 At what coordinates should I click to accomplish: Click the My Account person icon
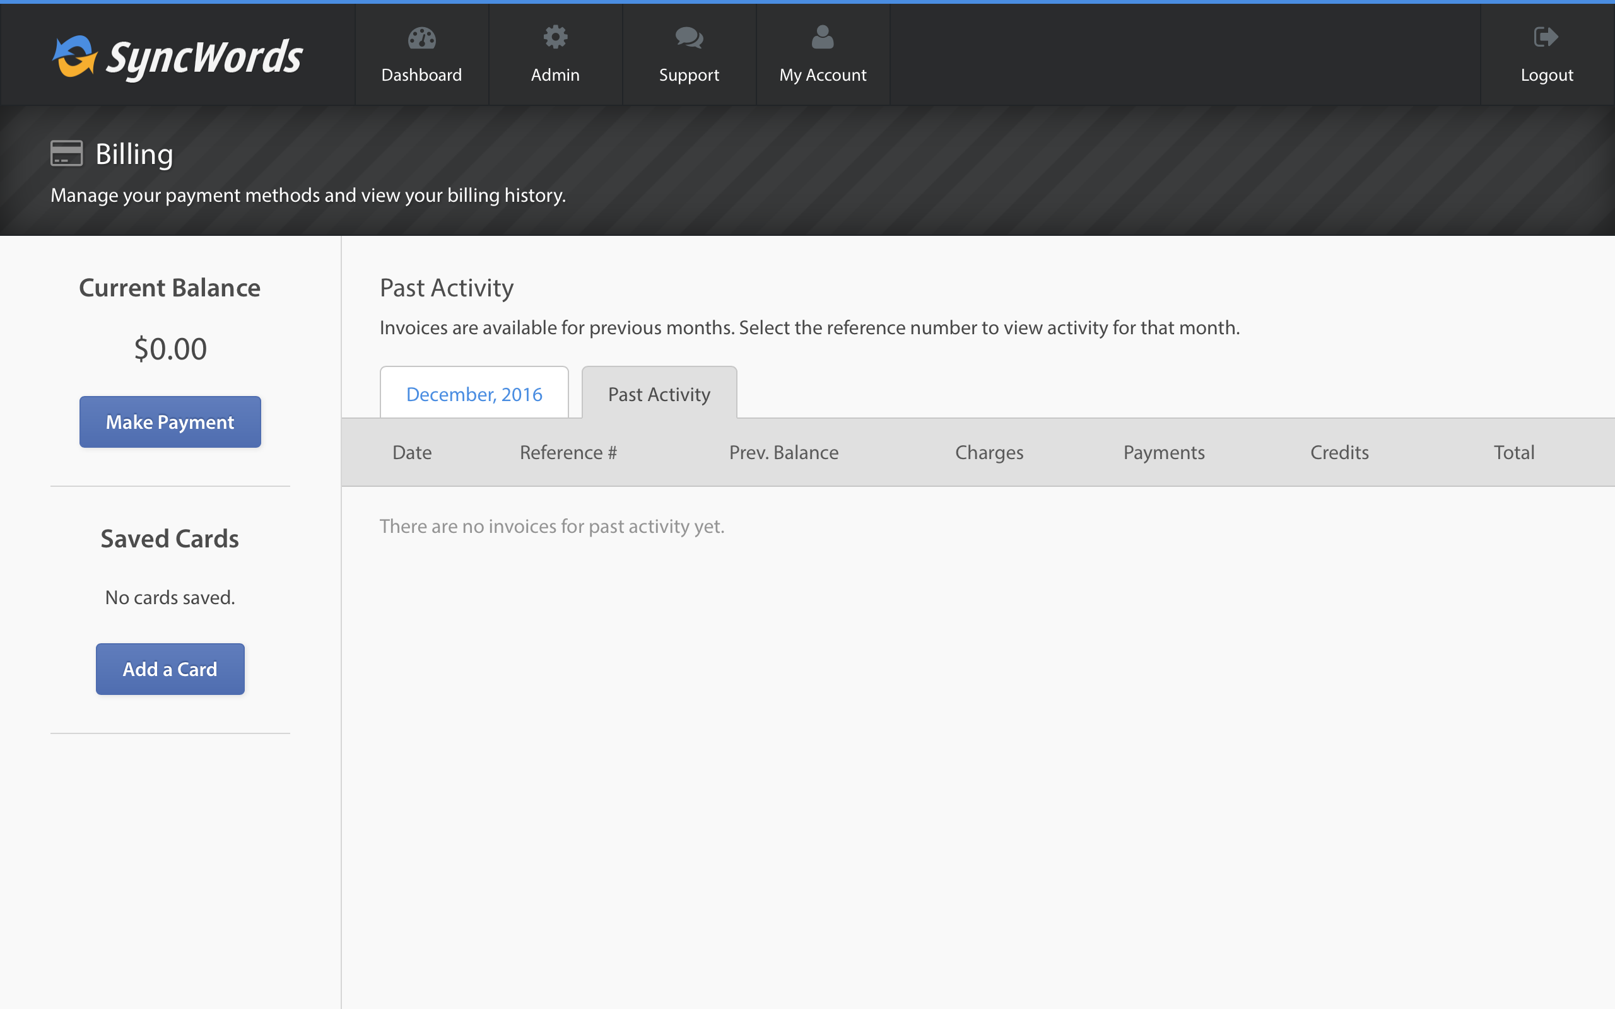823,37
